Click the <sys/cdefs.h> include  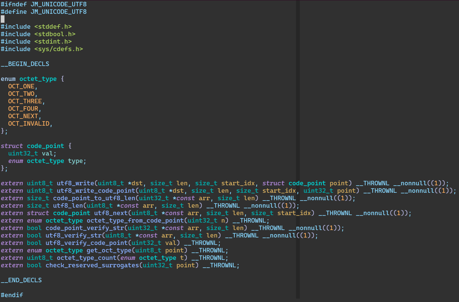click(59, 49)
